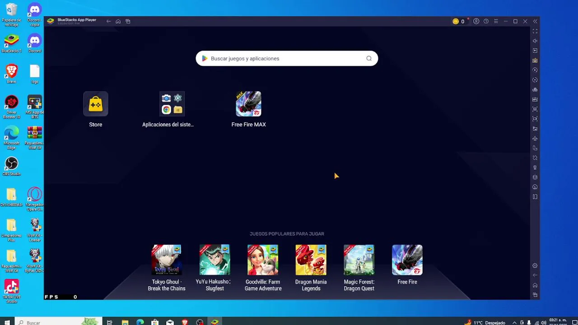The height and width of the screenshot is (325, 578).
Task: Select Navegador Opera GX desktop shortcut
Action: click(35, 200)
